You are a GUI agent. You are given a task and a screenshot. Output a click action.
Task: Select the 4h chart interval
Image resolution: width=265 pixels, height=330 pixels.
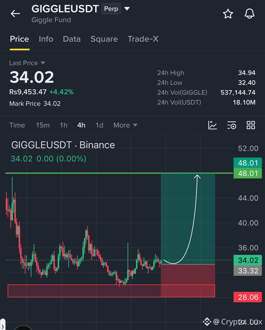click(81, 125)
